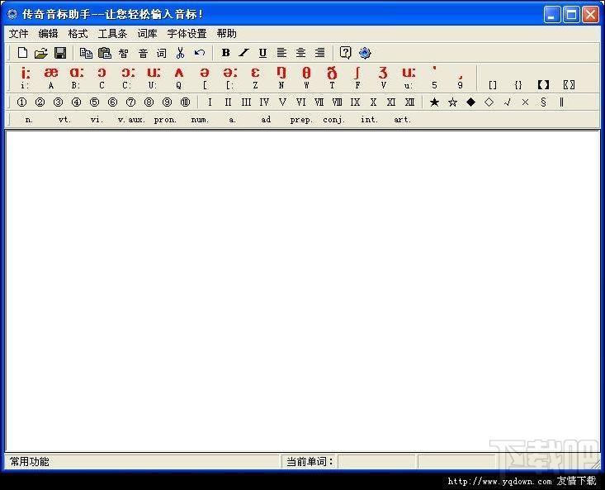Screen dimensions: 605x490
Task: Insert the section sign § symbol
Action: pos(543,102)
